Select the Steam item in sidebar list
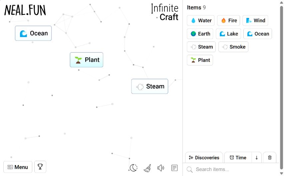The width and height of the screenshot is (284, 176). coord(201,47)
